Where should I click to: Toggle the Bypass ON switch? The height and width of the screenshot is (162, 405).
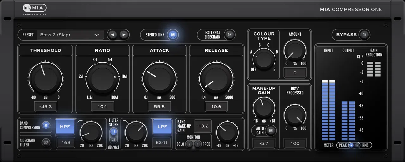pyautogui.click(x=364, y=35)
